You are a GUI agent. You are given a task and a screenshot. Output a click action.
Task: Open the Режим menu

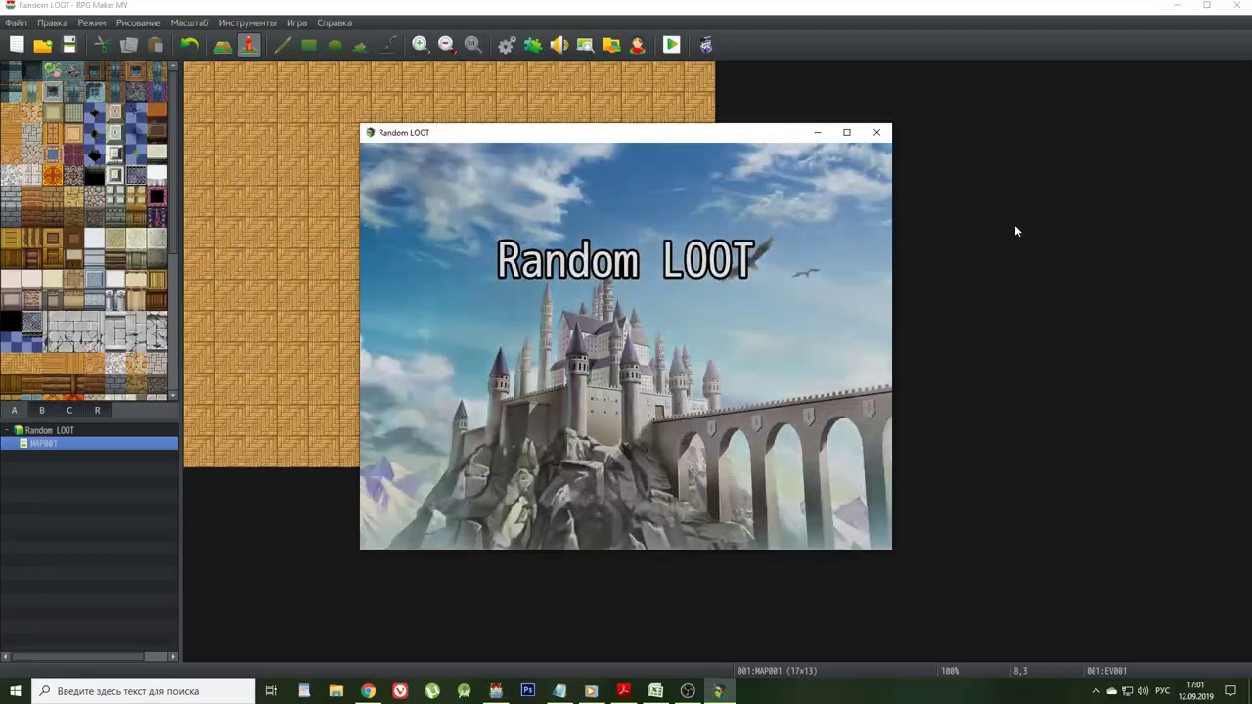tap(92, 22)
